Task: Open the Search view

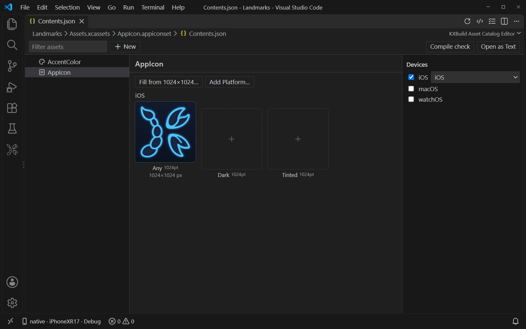Action: tap(12, 45)
